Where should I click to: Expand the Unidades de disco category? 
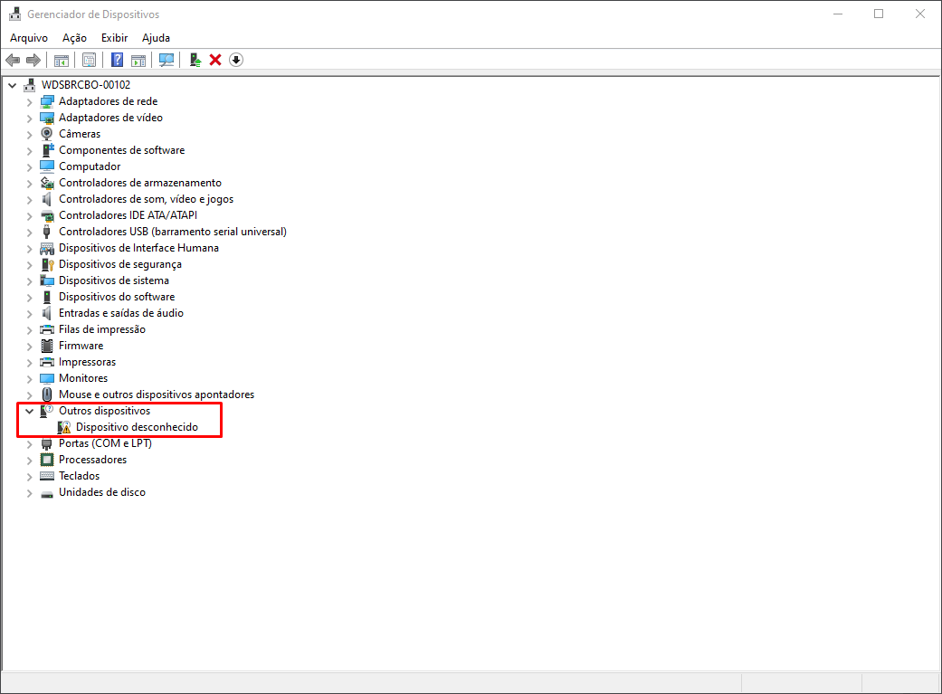click(29, 492)
